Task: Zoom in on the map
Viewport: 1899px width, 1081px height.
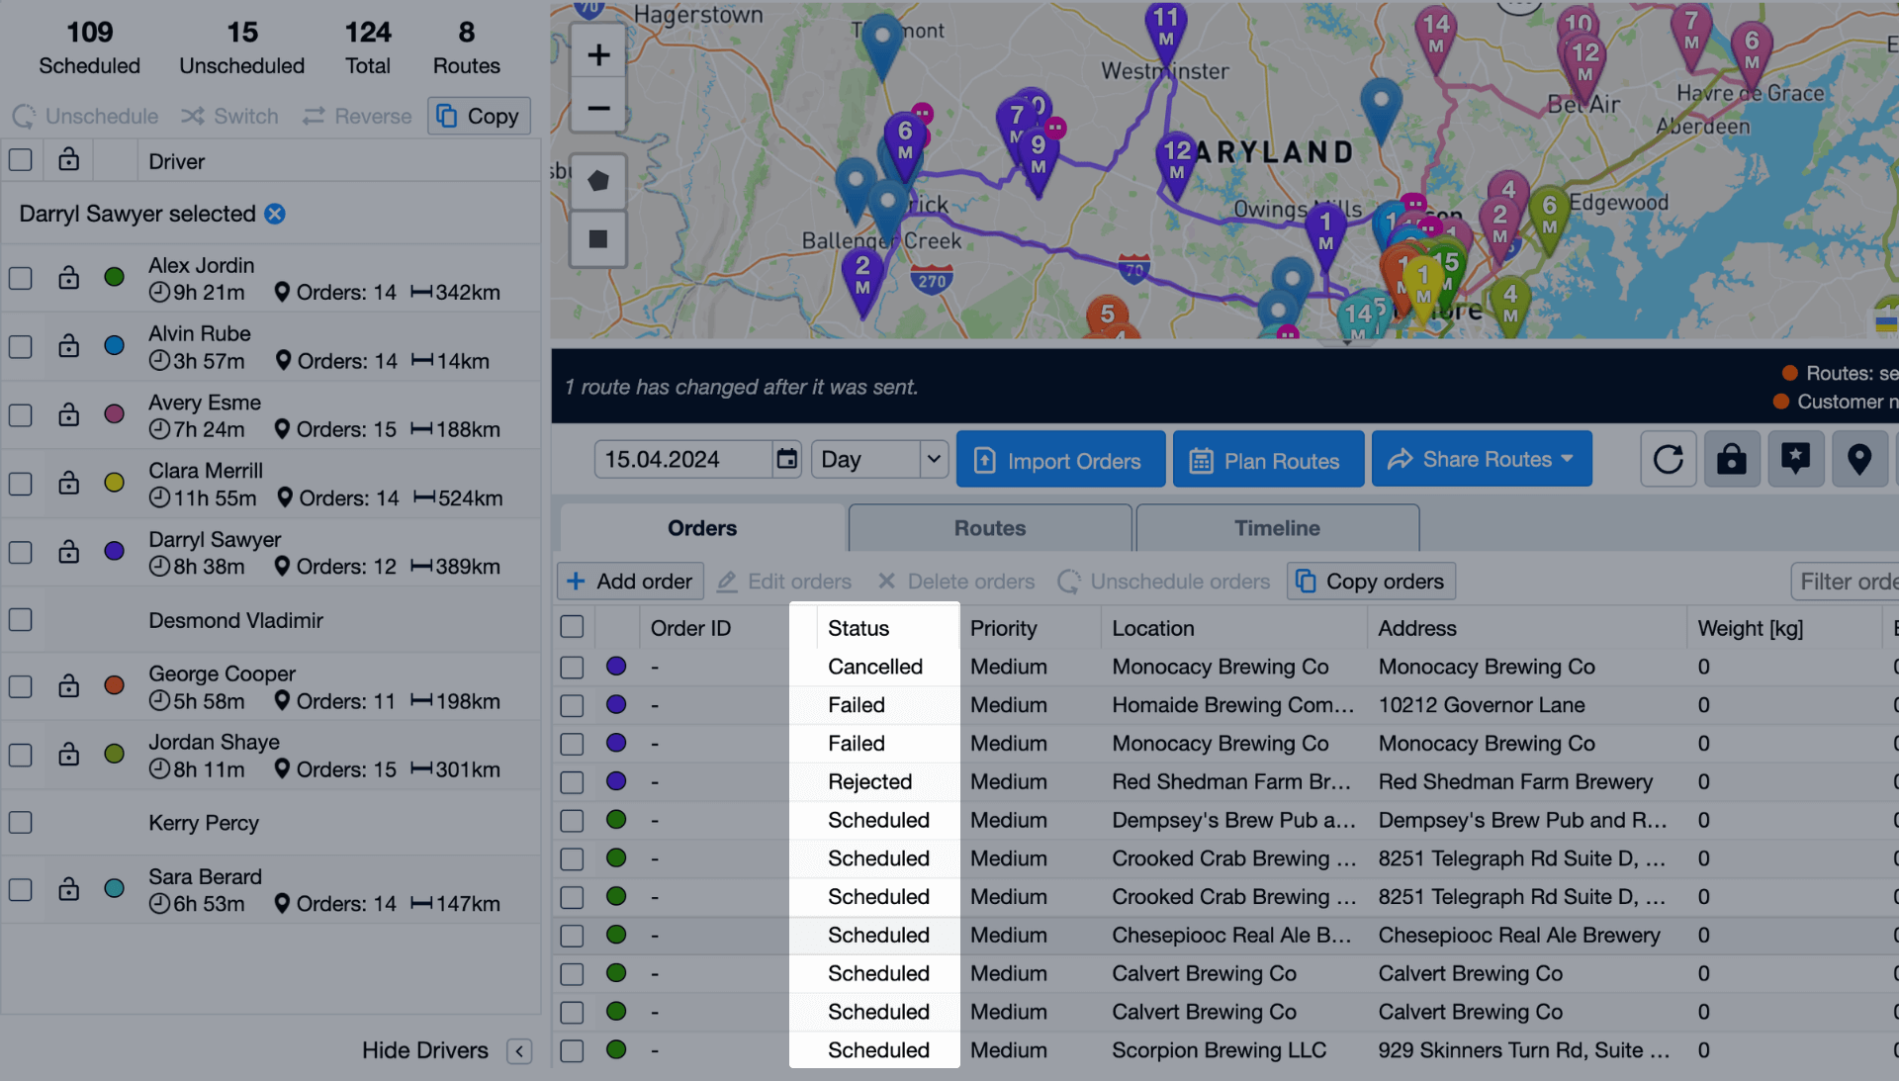Action: click(598, 54)
